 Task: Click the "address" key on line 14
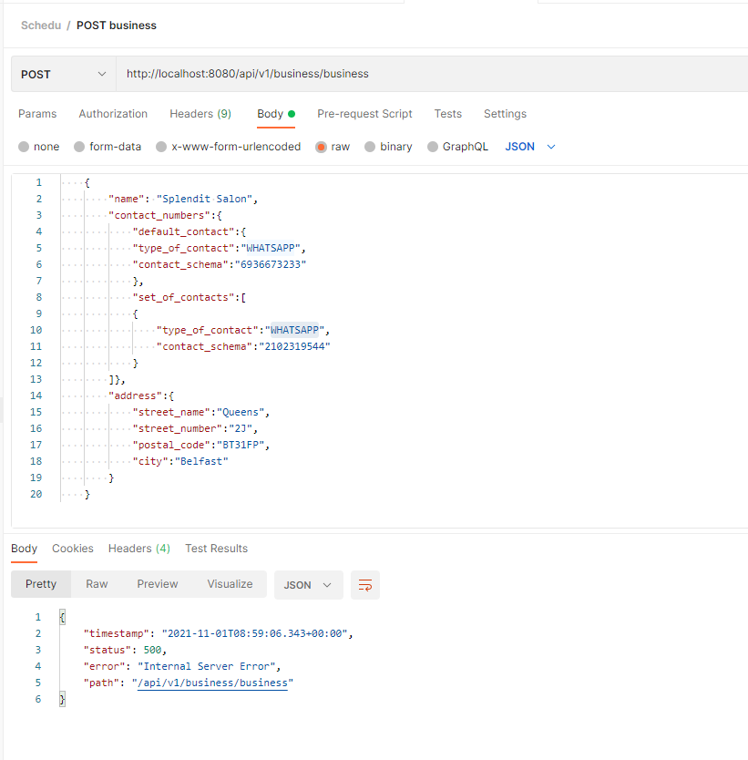135,396
